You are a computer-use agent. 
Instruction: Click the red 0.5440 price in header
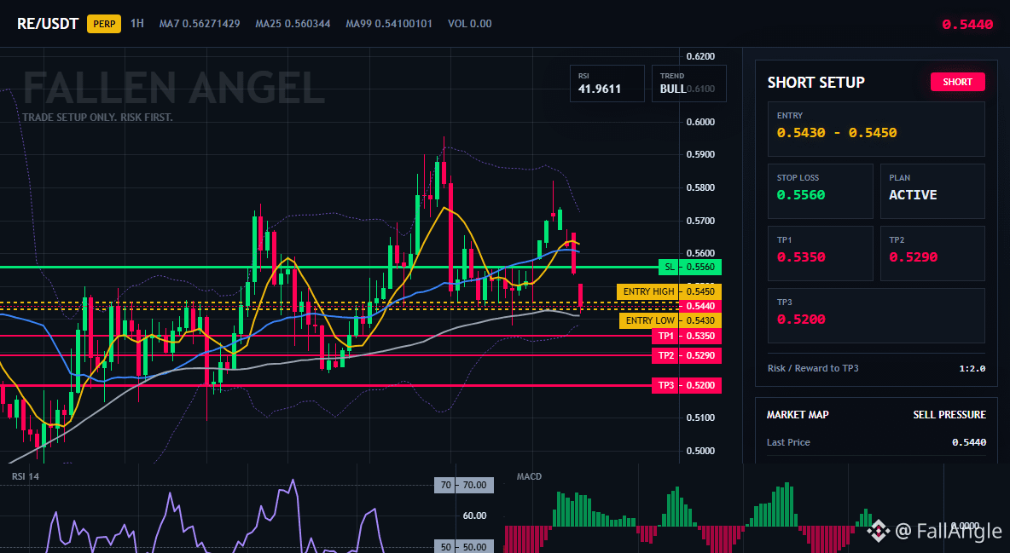[967, 25]
